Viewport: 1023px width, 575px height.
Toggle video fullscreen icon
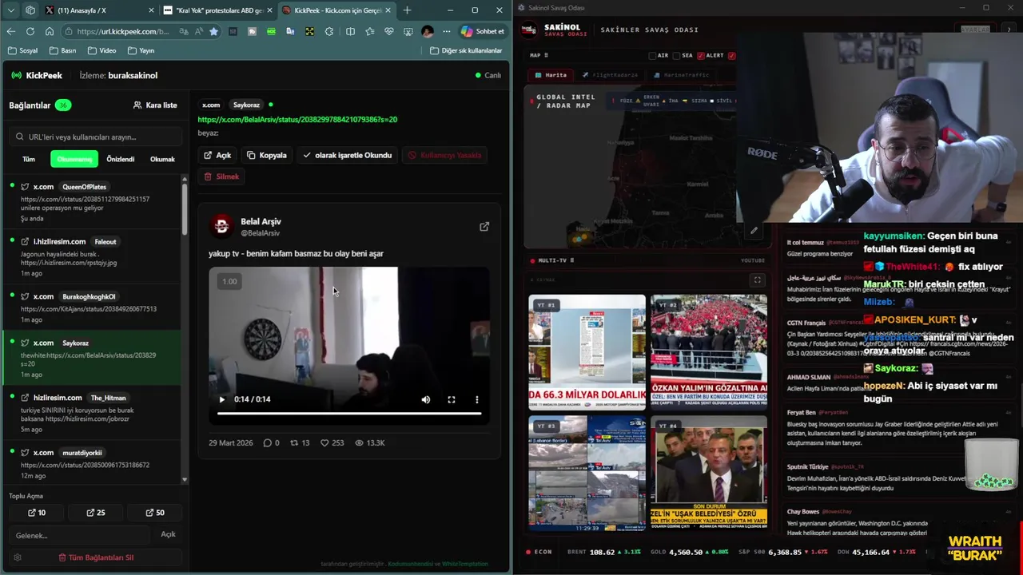click(x=452, y=399)
